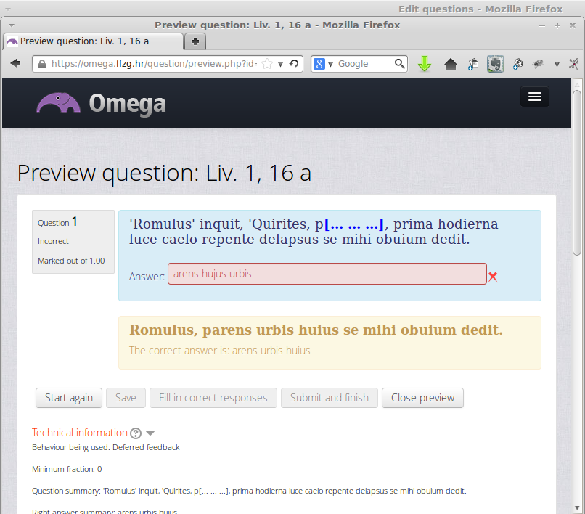Click 'The correct answer is: arens urbis huius'

point(220,351)
